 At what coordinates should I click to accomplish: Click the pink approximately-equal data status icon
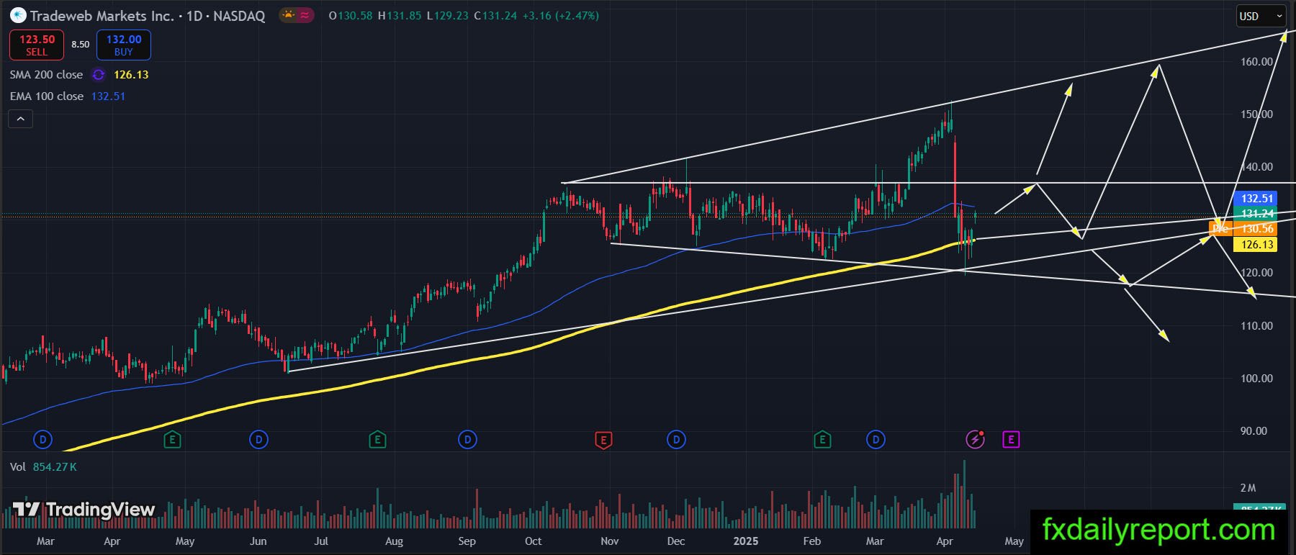coord(305,15)
